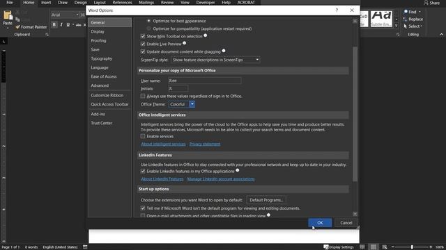Uncheck Enable LinkedIn features checkbox
This screenshot has width=446, height=250.
pos(143,172)
